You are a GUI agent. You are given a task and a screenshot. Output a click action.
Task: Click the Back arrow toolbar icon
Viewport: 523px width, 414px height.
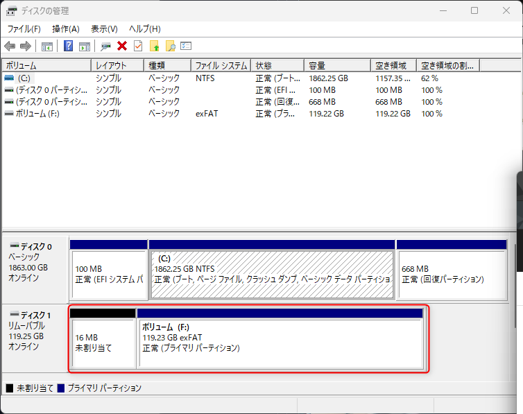tap(10, 46)
